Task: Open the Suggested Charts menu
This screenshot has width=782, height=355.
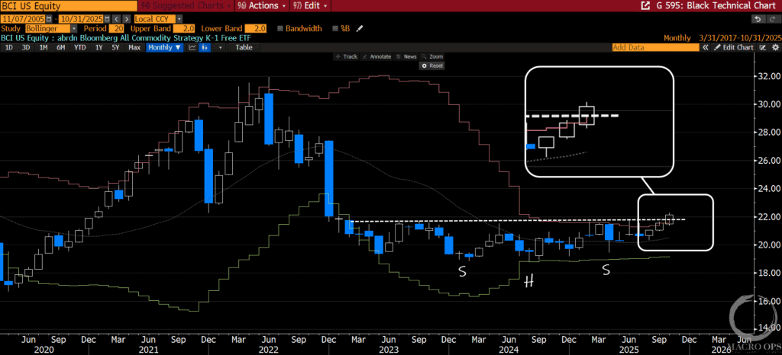Action: click(x=186, y=5)
